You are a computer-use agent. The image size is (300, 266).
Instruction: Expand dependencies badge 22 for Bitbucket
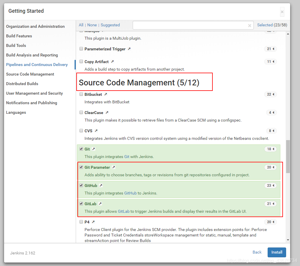(270, 94)
